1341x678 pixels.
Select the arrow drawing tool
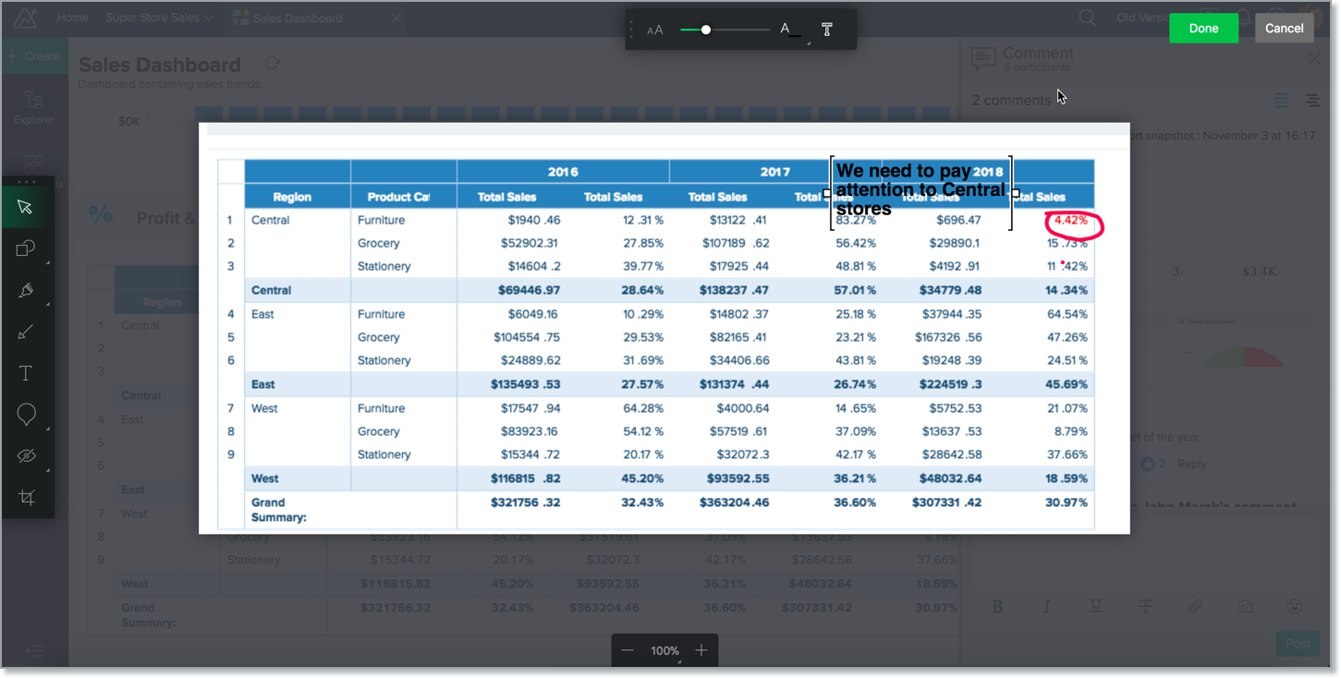pyautogui.click(x=25, y=332)
